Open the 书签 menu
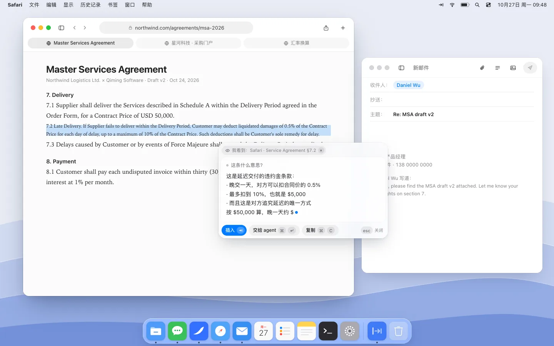 pyautogui.click(x=113, y=5)
